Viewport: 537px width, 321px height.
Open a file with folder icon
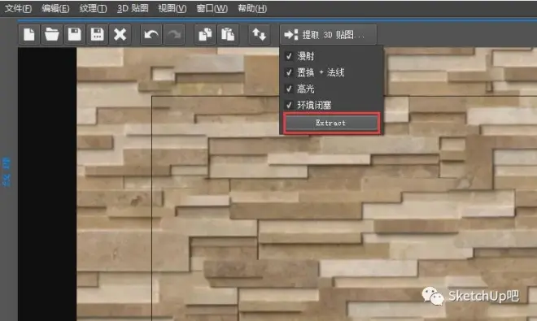pos(52,35)
